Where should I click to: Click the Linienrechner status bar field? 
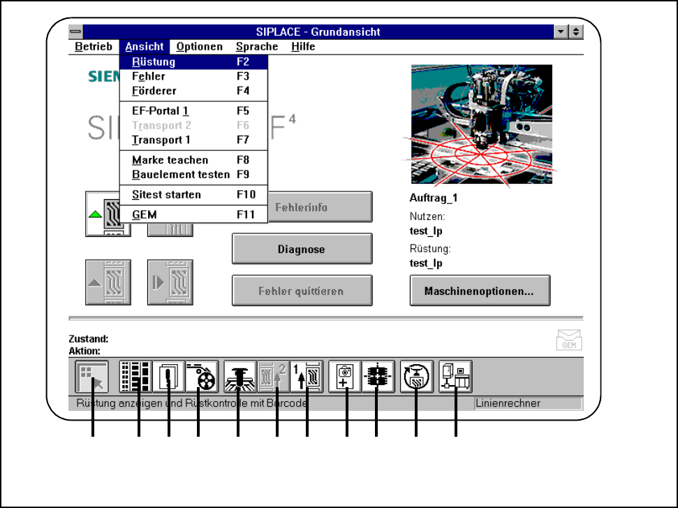(x=529, y=403)
